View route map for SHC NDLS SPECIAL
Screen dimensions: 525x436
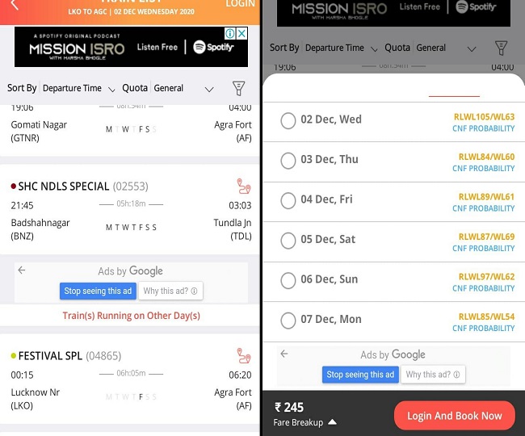tap(243, 186)
